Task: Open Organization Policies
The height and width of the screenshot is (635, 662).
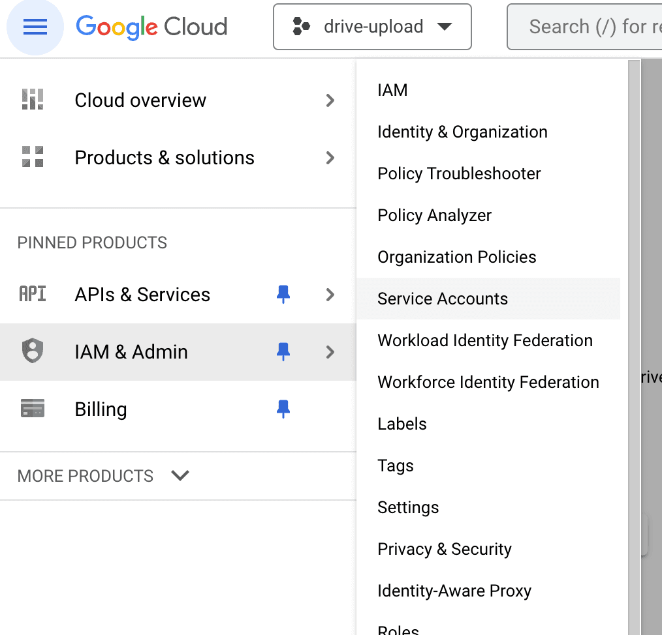Action: (x=488, y=258)
